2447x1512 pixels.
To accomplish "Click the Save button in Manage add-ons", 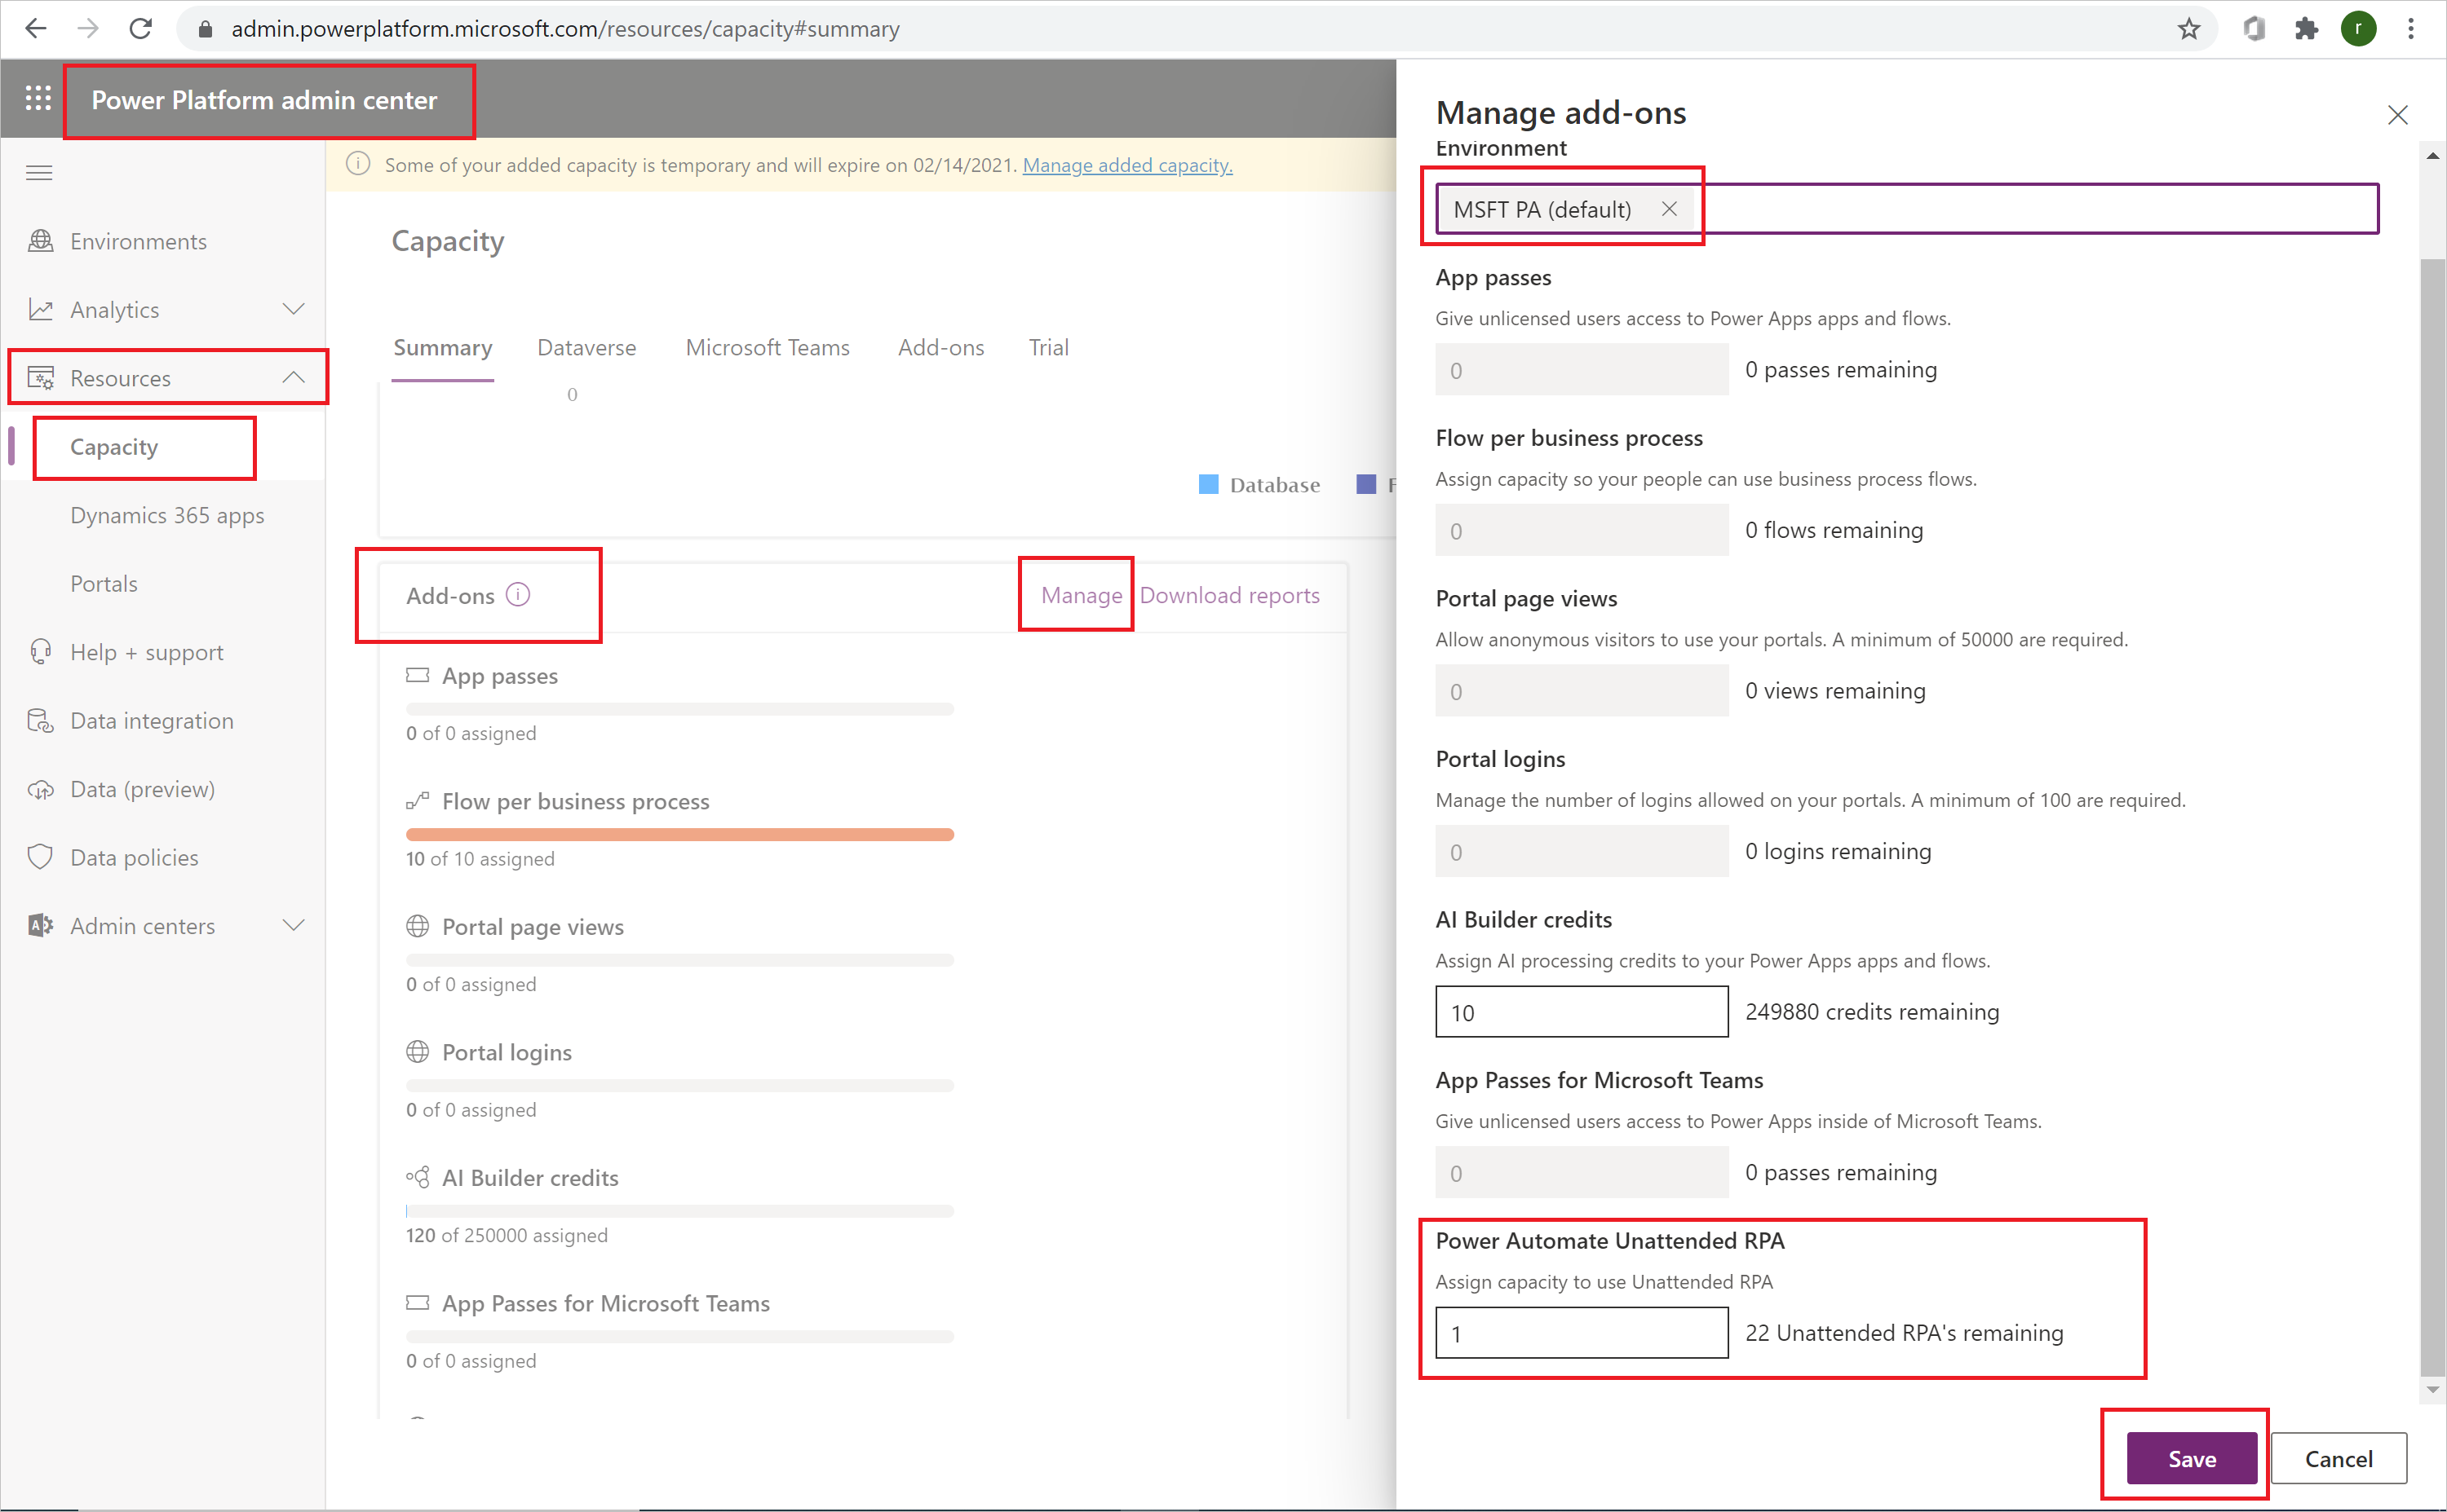I will 2192,1458.
